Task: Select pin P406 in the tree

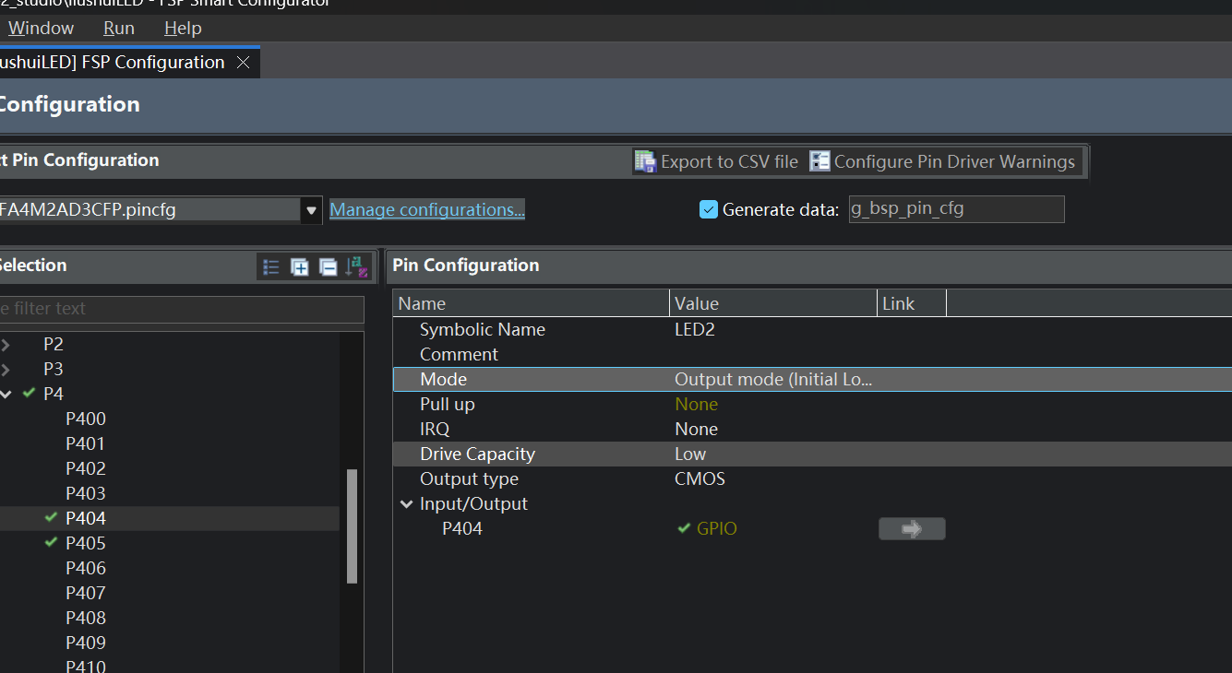Action: 86,569
